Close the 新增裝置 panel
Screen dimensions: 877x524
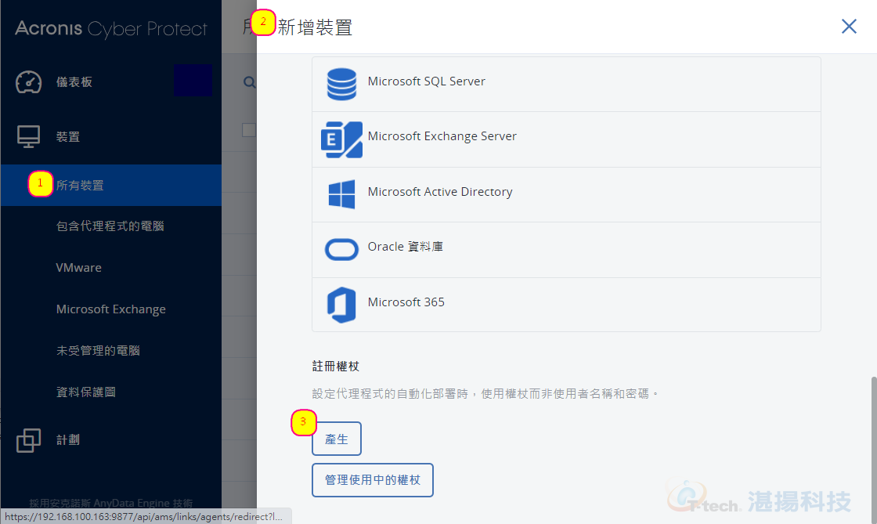click(x=849, y=27)
